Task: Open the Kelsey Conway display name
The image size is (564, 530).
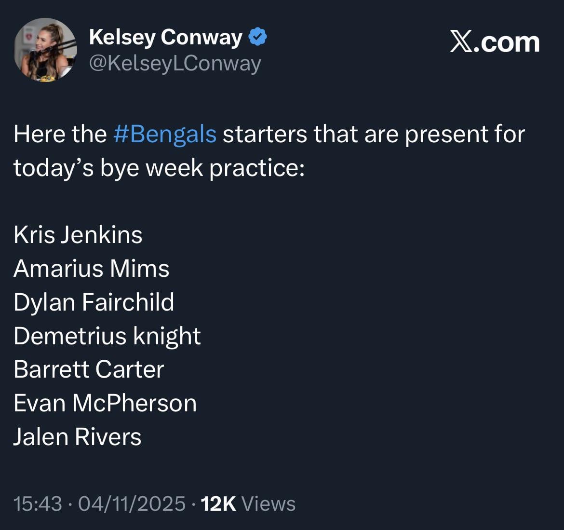Action: pyautogui.click(x=165, y=38)
